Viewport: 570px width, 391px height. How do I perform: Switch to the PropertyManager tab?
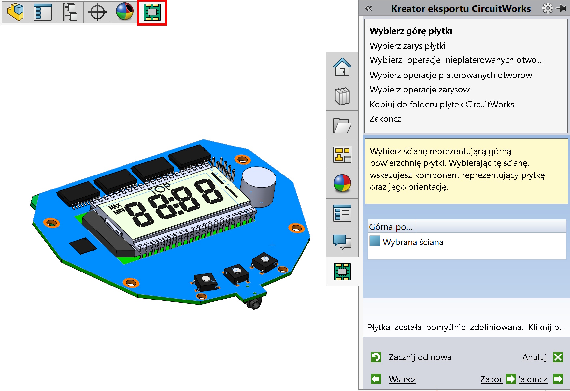(x=43, y=12)
